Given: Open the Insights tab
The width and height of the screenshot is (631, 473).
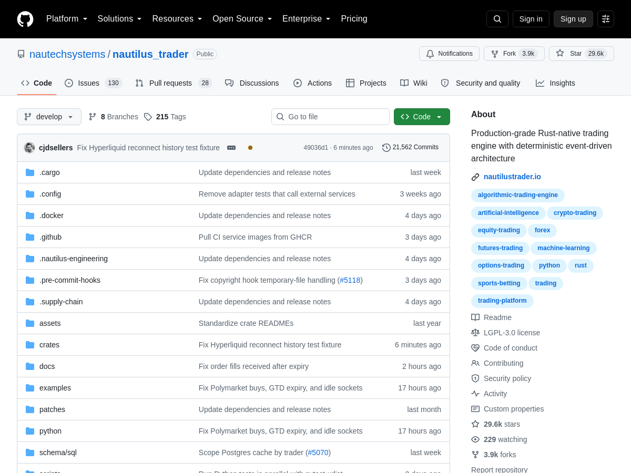Looking at the screenshot, I should (x=555, y=83).
